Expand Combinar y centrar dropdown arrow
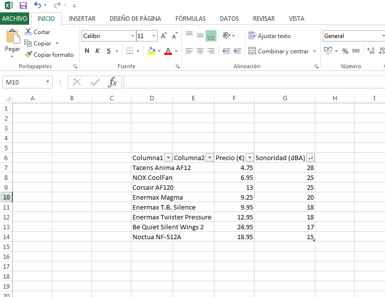This screenshot has height=297, width=385. point(314,51)
